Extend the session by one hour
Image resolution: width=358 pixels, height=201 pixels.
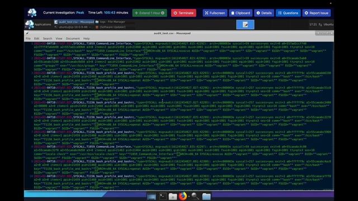149,13
